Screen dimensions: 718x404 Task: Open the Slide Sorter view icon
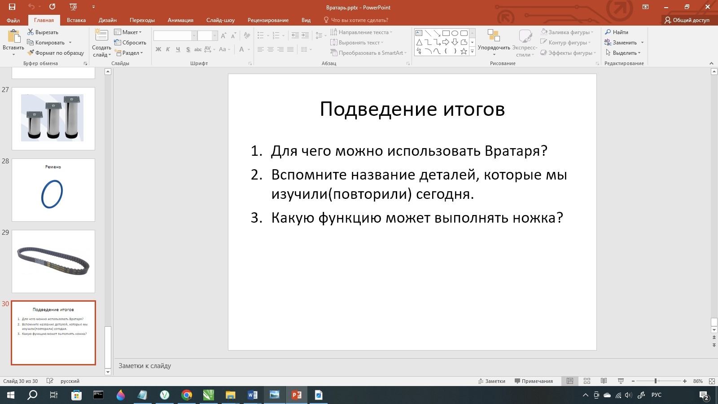coord(587,381)
